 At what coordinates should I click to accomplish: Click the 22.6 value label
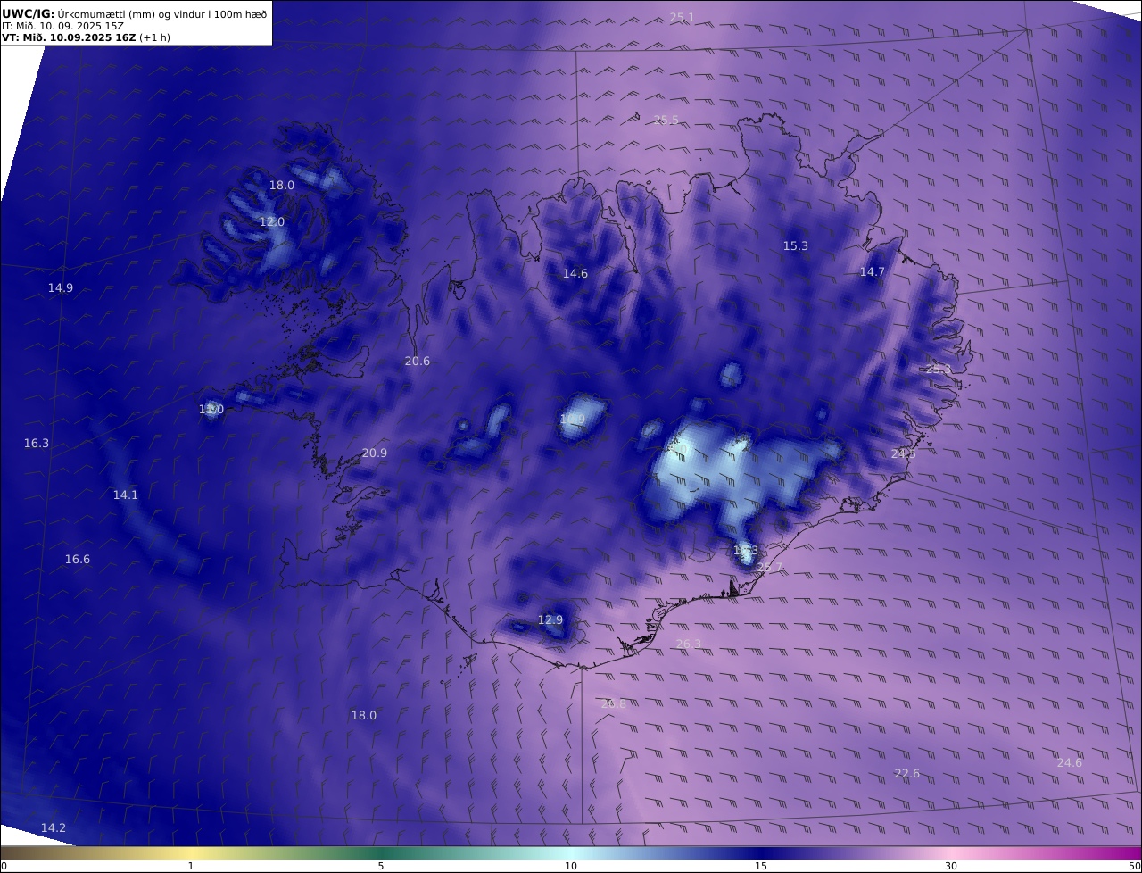(x=907, y=773)
